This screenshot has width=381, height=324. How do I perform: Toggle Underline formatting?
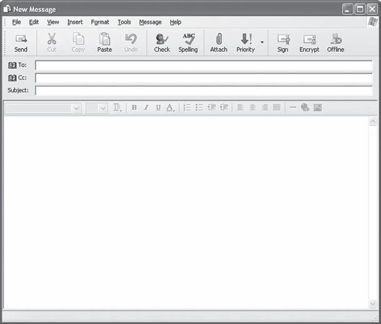click(158, 108)
